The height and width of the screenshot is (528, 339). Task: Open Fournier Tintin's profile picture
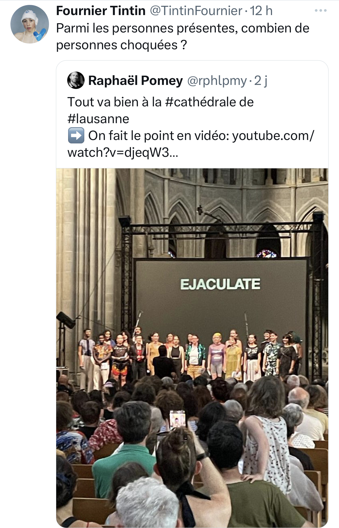[x=30, y=24]
